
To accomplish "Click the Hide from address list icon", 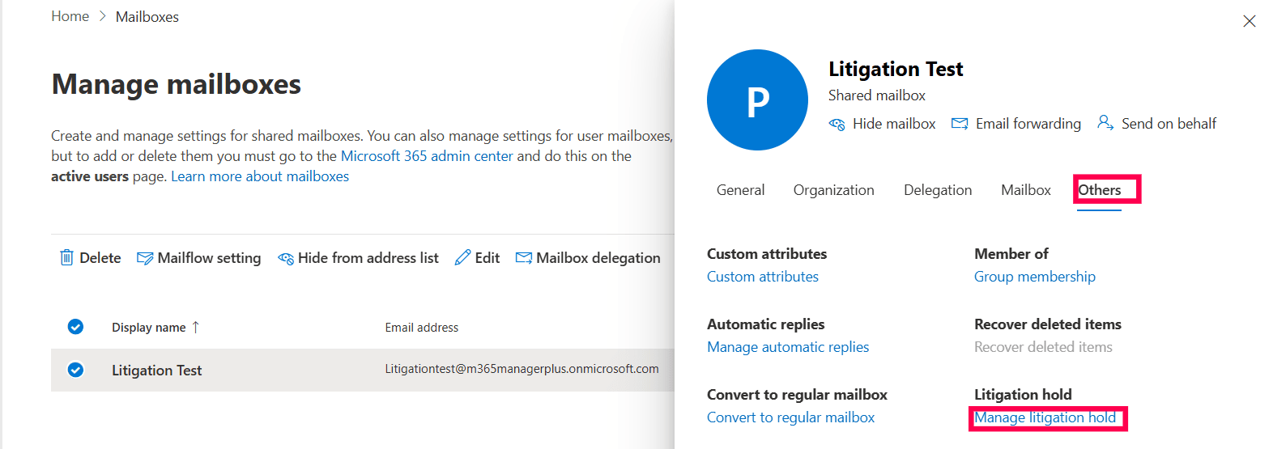I will pyautogui.click(x=285, y=258).
